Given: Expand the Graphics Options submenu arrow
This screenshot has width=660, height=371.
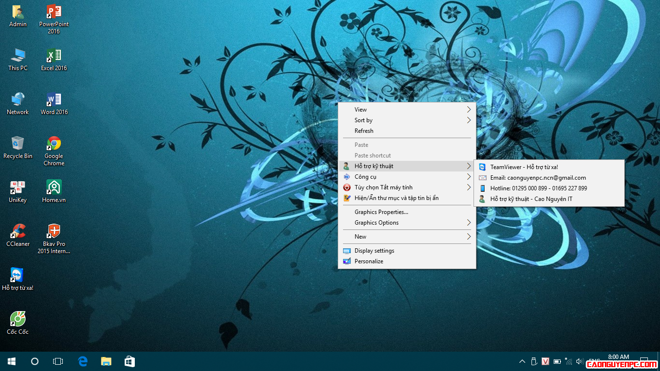Looking at the screenshot, I should point(469,223).
